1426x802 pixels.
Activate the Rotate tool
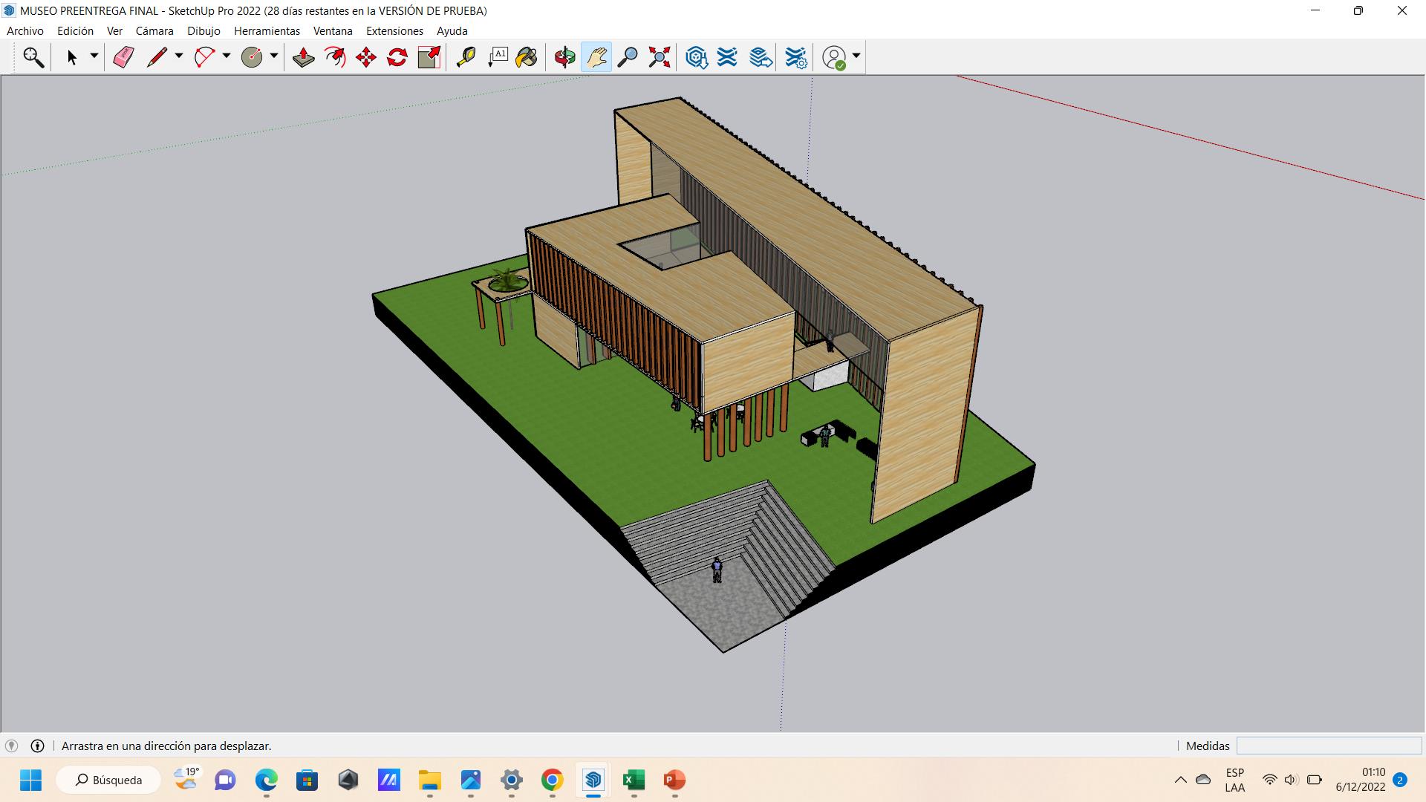(397, 57)
